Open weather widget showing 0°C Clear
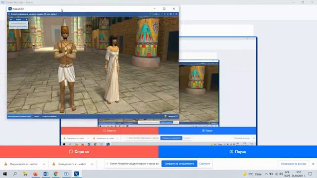 click(x=252, y=174)
